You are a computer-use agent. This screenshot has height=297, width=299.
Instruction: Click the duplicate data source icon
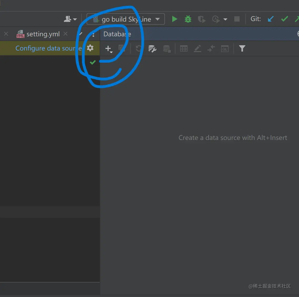[122, 48]
